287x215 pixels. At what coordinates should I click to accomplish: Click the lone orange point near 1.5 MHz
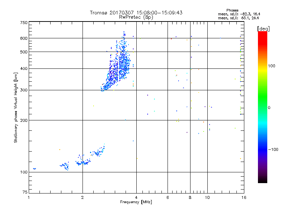(60, 149)
